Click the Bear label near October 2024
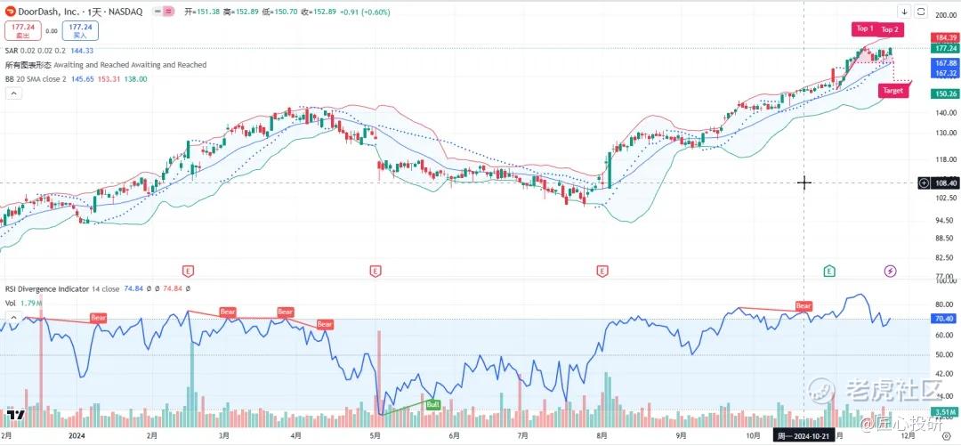Screen dimensions: 961x446 pyautogui.click(x=804, y=305)
